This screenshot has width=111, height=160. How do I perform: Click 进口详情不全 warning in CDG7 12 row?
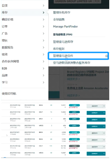(73, 114)
